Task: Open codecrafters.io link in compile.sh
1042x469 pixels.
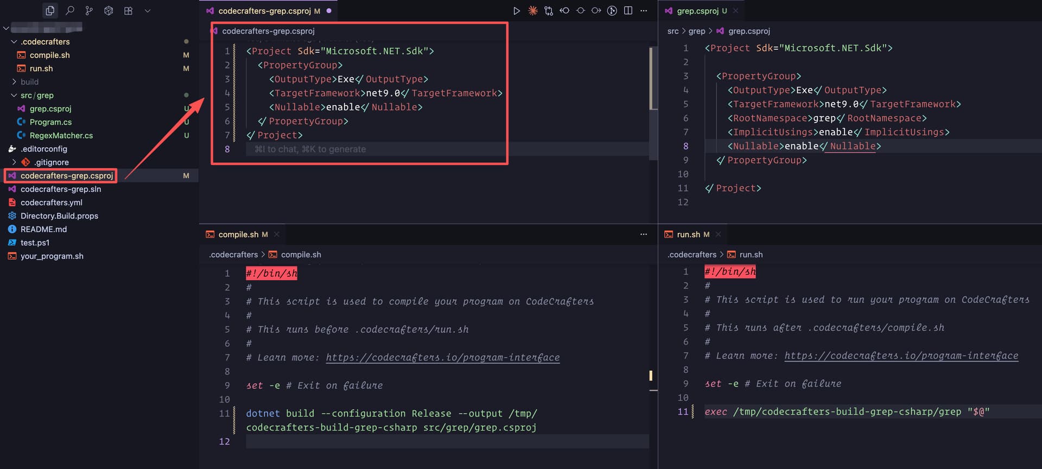Action: tap(442, 358)
